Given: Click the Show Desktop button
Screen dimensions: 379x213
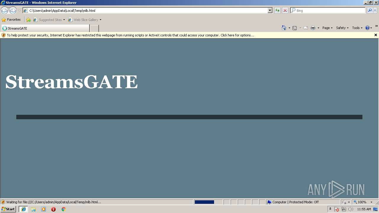Looking at the screenshot, I should pos(376,209).
